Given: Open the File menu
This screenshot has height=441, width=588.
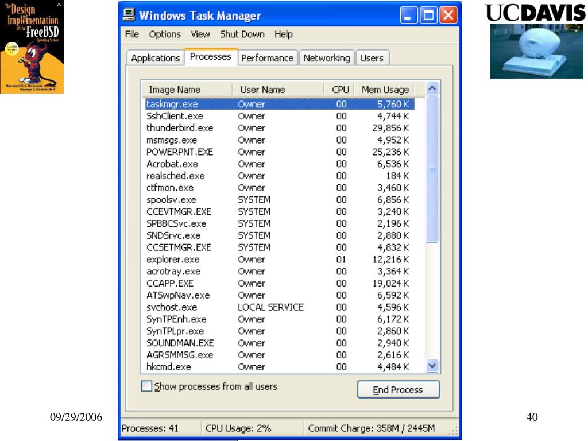Looking at the screenshot, I should 131,34.
